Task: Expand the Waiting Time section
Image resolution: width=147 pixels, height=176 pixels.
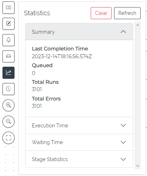Action: coord(79,142)
